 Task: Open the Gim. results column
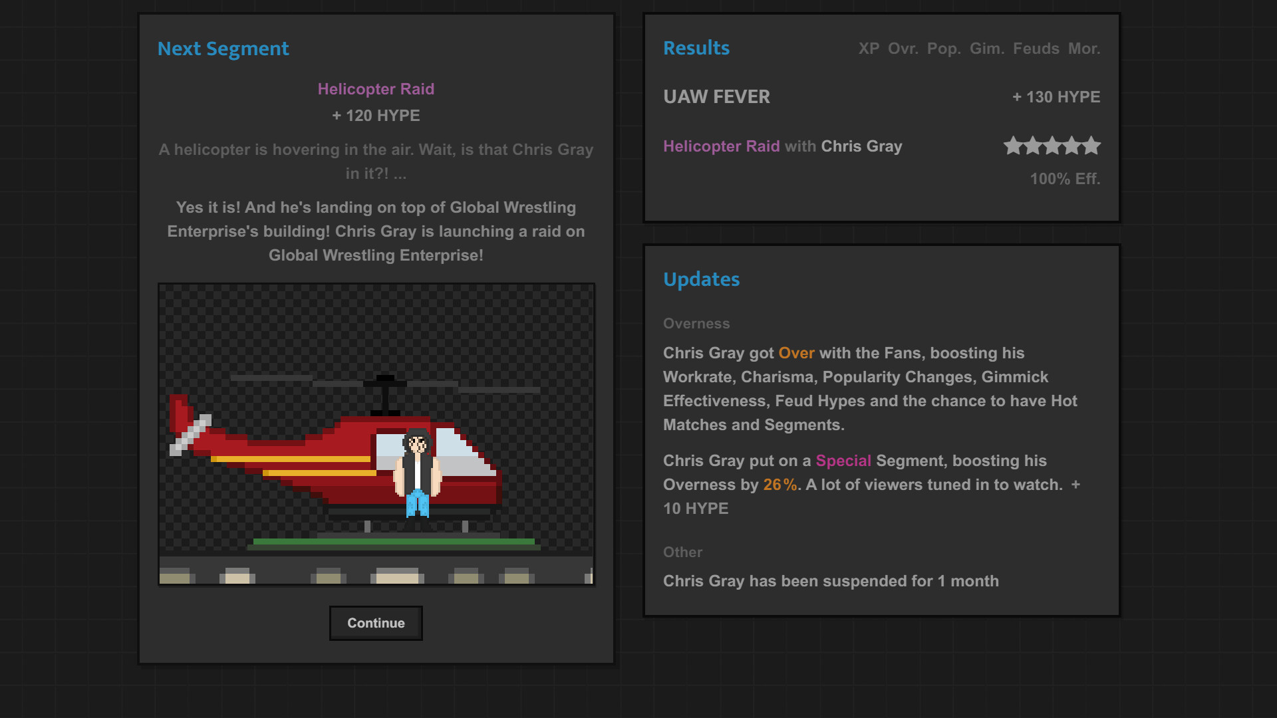click(x=986, y=49)
